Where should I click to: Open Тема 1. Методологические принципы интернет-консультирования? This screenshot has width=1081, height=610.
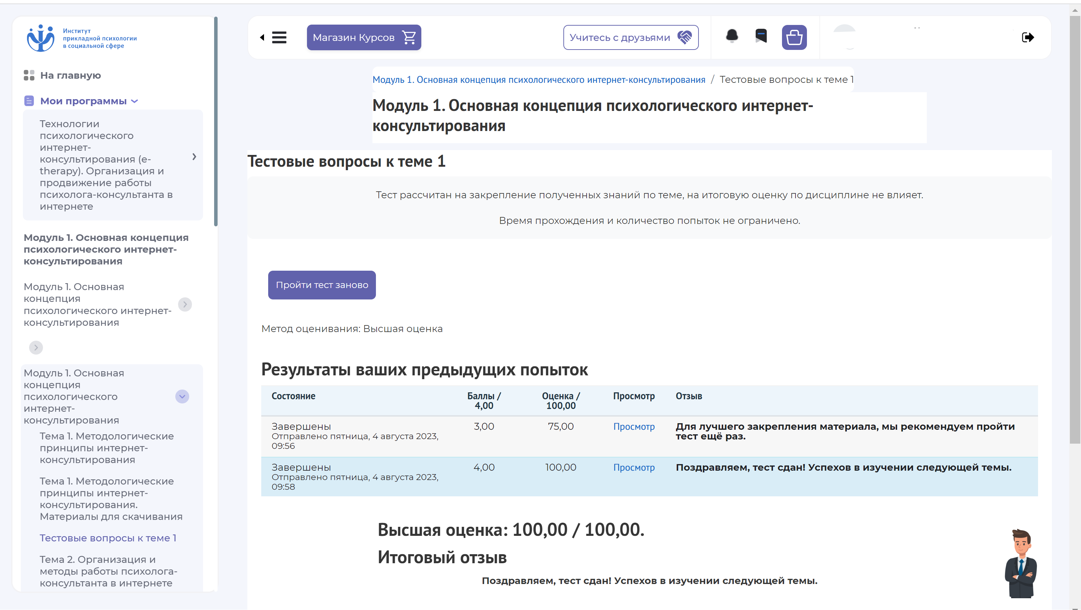pos(107,448)
